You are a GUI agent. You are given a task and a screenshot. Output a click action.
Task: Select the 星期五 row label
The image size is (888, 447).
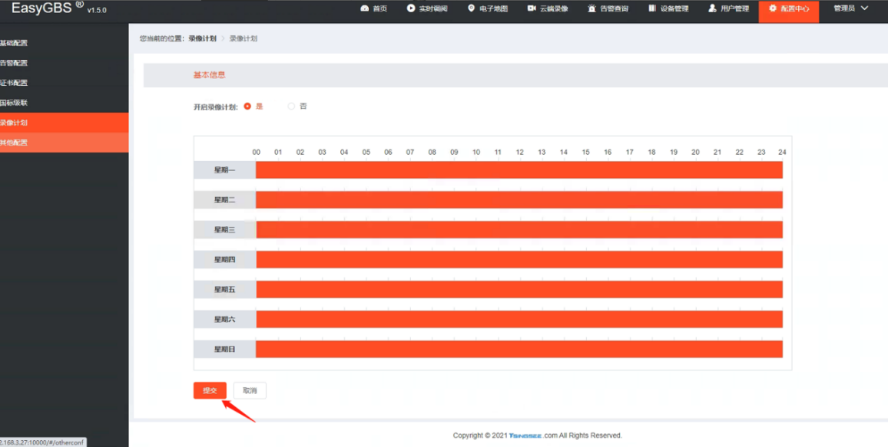point(225,289)
